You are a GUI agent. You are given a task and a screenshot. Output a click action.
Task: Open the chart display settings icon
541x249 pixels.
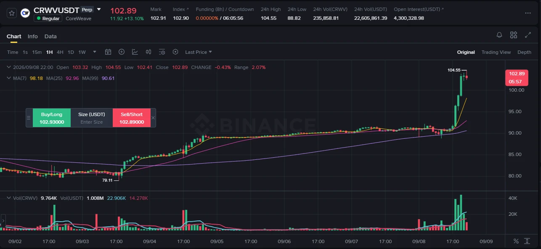(x=162, y=52)
